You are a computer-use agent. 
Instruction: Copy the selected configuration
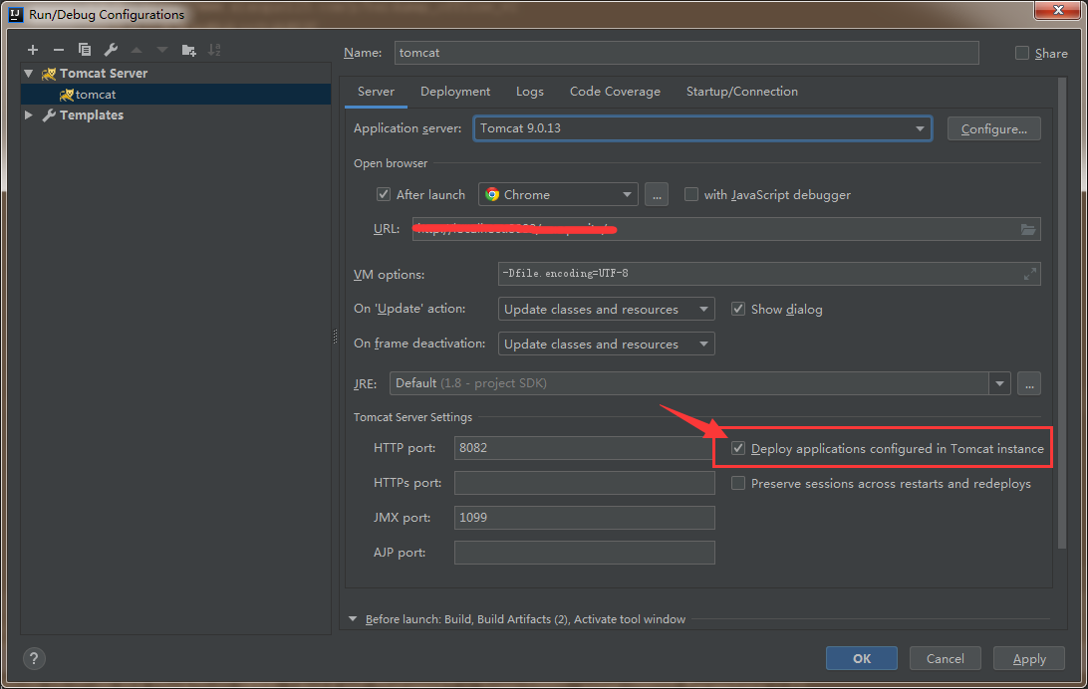click(x=85, y=50)
